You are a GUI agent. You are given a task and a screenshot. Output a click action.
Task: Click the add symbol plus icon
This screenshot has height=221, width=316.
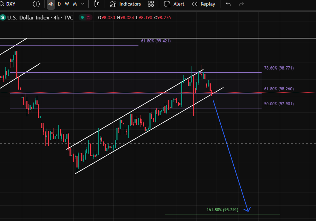point(36,4)
